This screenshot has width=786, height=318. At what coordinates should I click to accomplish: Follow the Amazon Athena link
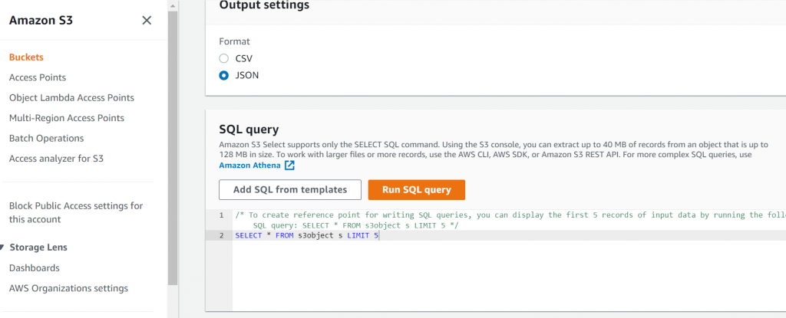click(x=250, y=166)
